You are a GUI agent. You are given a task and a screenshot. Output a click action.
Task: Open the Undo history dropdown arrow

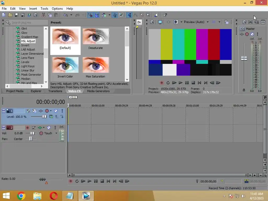click(71, 15)
